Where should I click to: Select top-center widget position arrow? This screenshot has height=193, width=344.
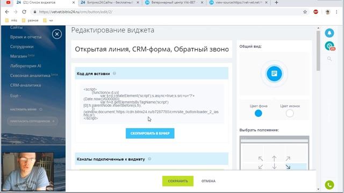274,159
